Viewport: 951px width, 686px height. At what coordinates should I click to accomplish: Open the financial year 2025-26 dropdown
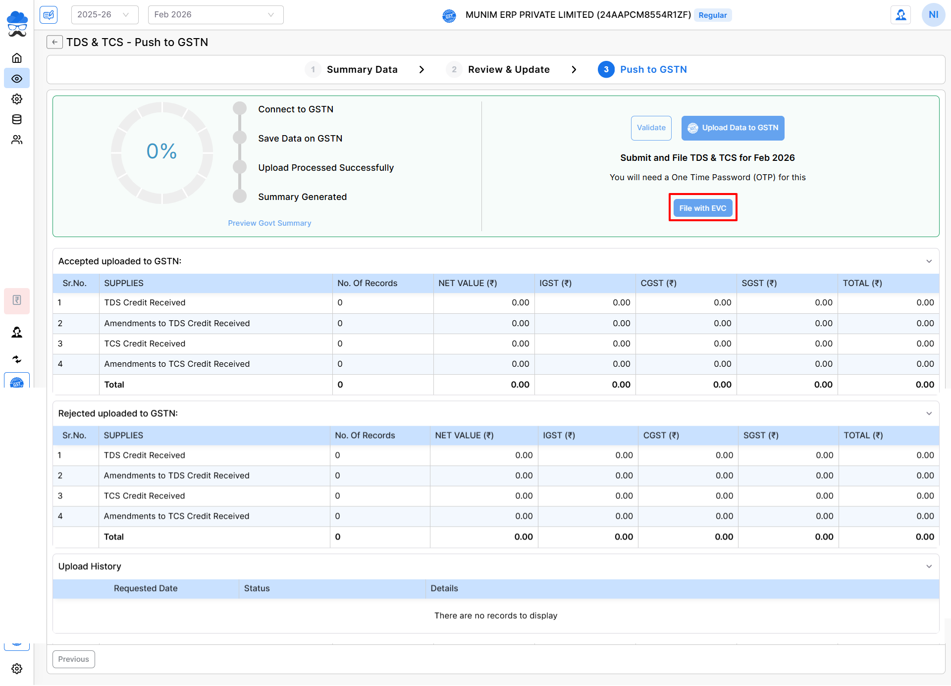click(104, 15)
